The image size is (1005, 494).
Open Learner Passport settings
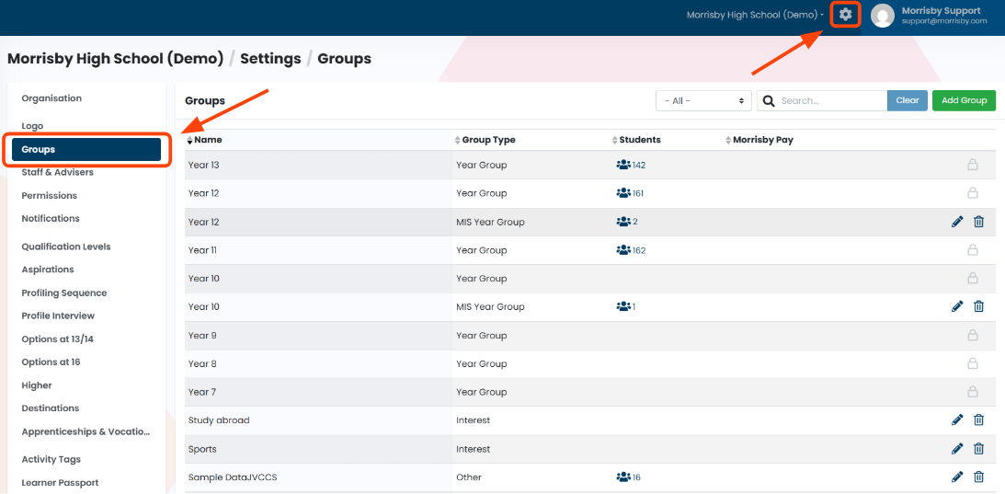point(61,482)
